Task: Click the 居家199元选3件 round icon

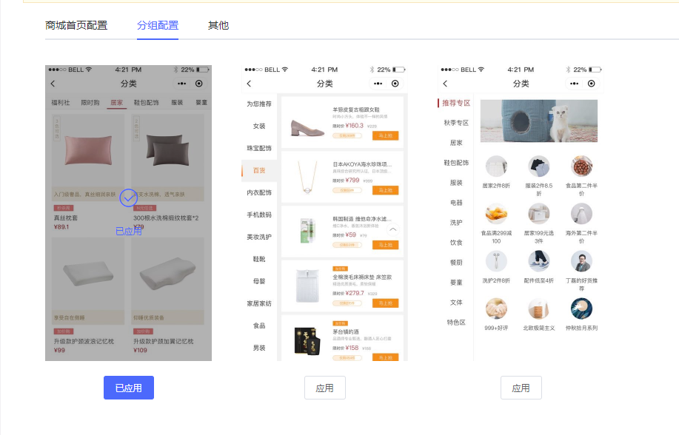Action: point(539,214)
